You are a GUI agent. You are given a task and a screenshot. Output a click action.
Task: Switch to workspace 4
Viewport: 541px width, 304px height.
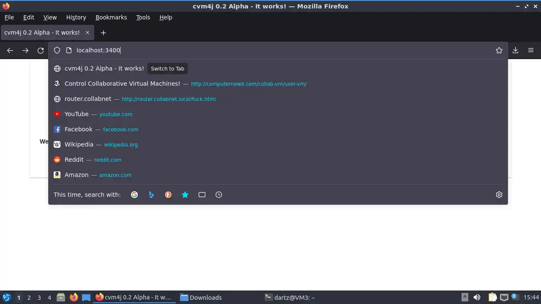click(x=49, y=297)
